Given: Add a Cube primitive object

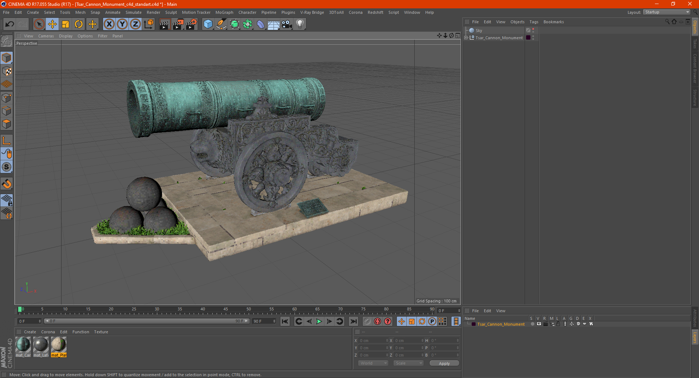Looking at the screenshot, I should 208,24.
